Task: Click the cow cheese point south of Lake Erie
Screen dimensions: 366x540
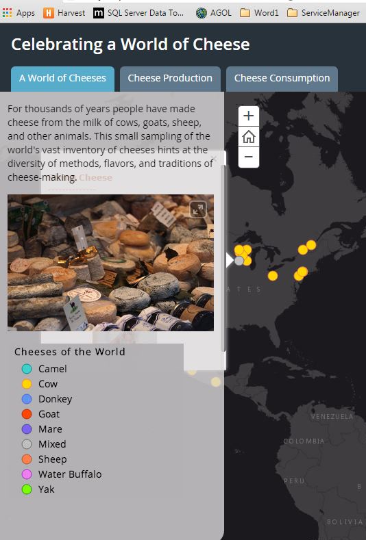Action: click(273, 276)
